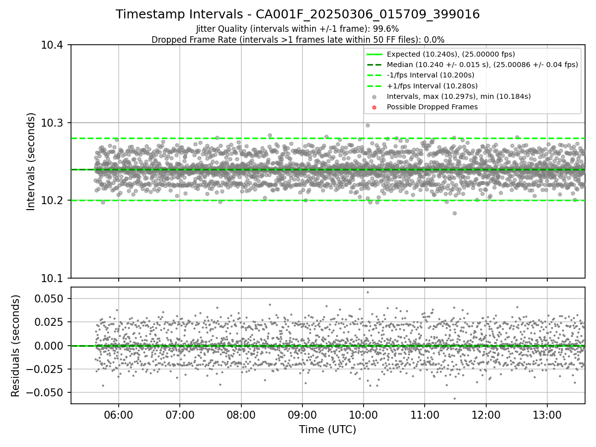Viewport: 596px width, 447px height.
Task: Click the plot title "Timestamp Intervals - CA001F_20250306_015709_399016"
Action: pos(298,14)
